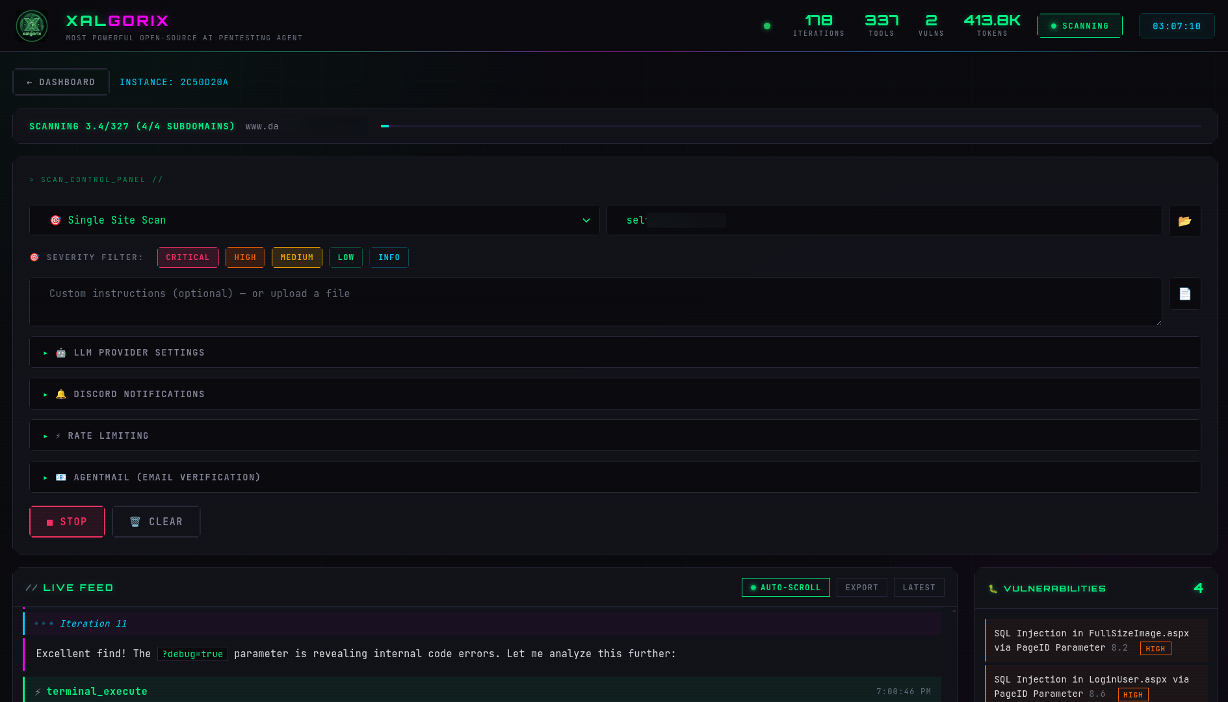
Task: Expand the LLM Provider Settings section
Action: (x=139, y=352)
